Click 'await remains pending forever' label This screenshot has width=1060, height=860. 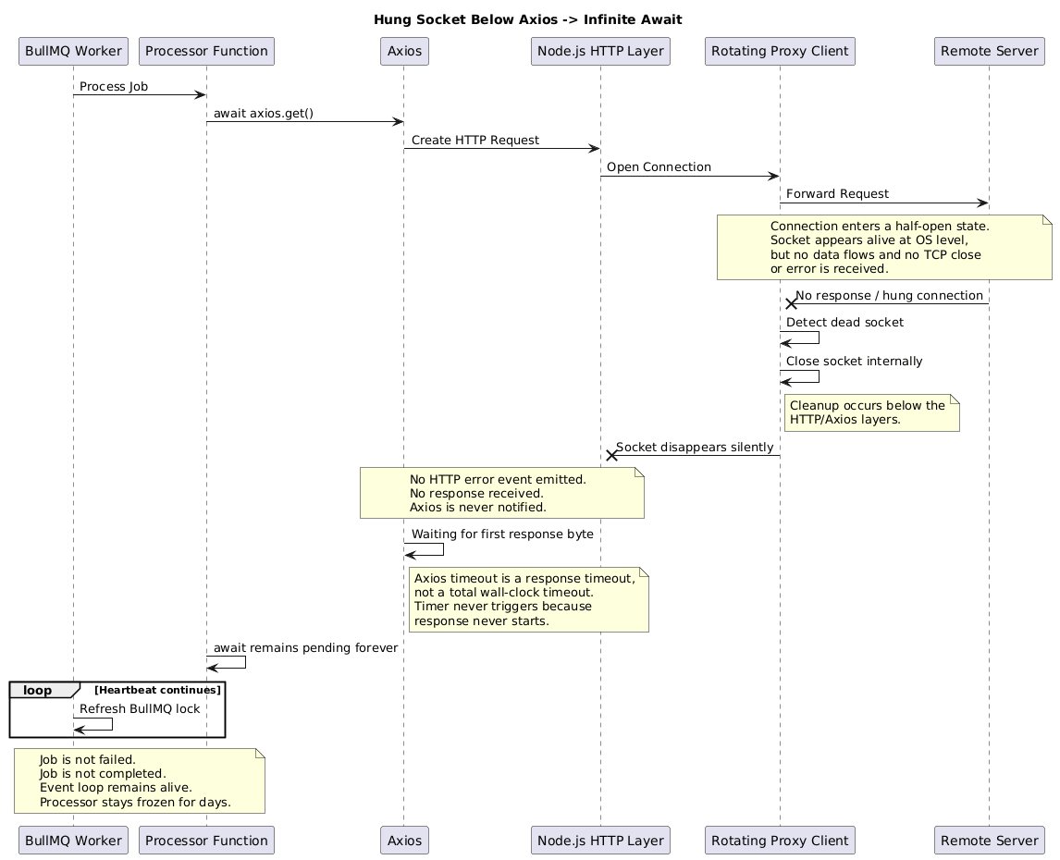[305, 647]
